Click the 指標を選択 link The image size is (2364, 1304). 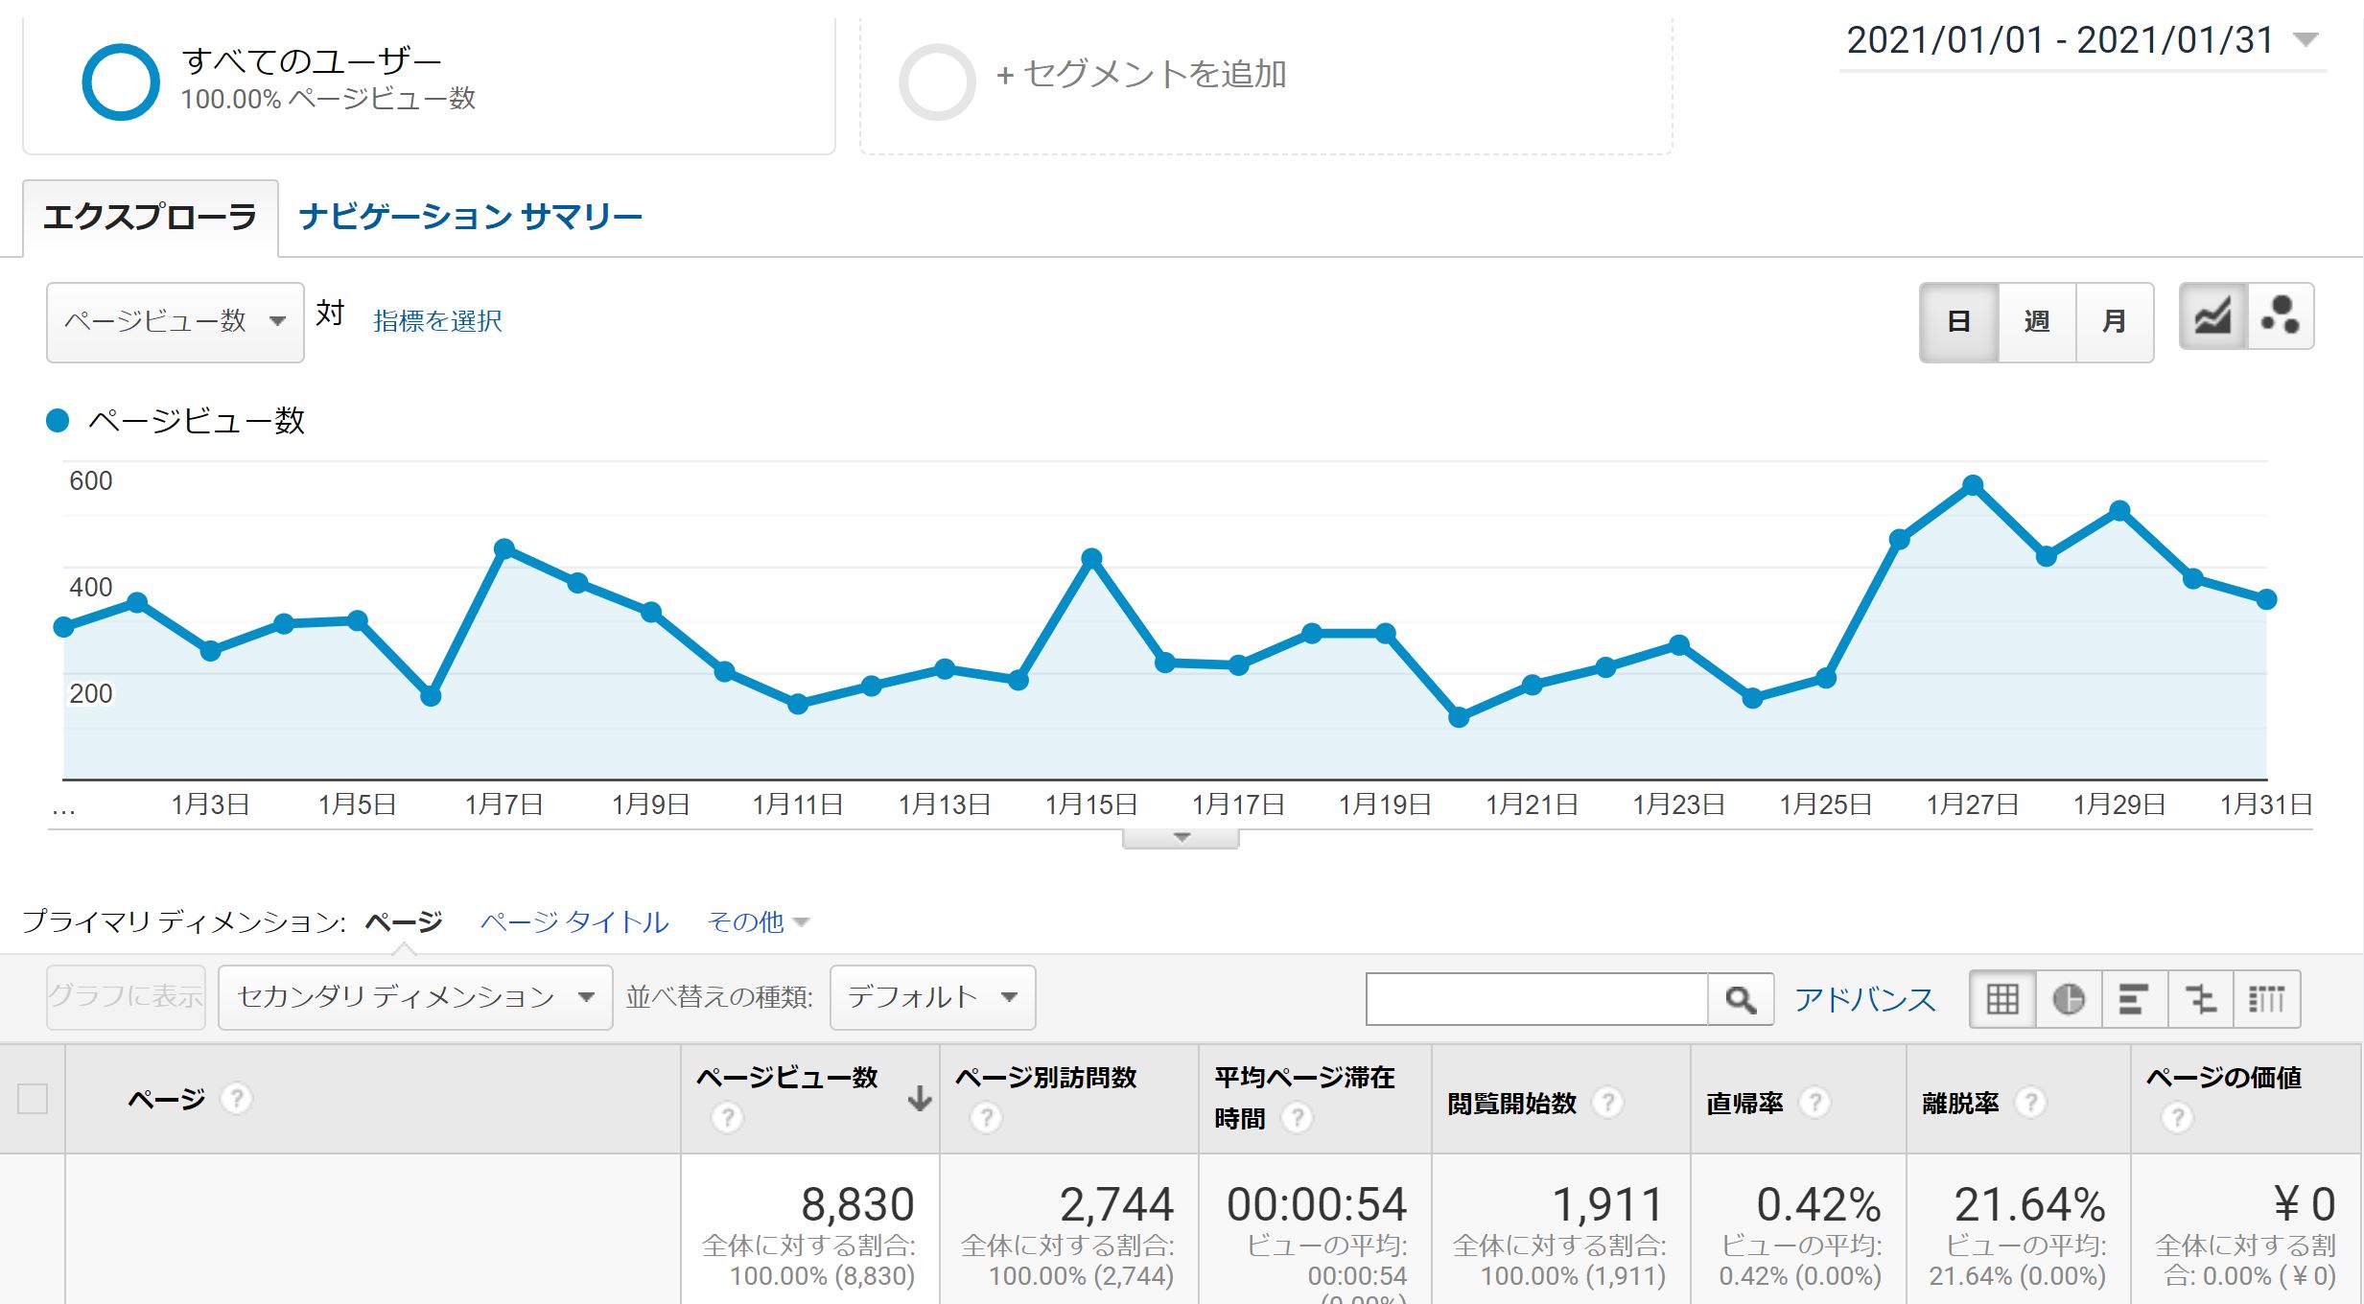pyautogui.click(x=437, y=321)
